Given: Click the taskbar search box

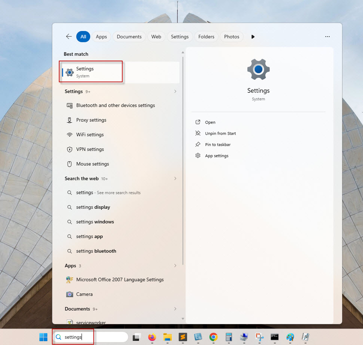Looking at the screenshot, I should pyautogui.click(x=91, y=337).
